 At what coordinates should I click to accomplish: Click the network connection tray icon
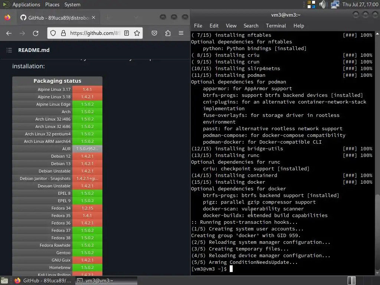pos(335,4)
